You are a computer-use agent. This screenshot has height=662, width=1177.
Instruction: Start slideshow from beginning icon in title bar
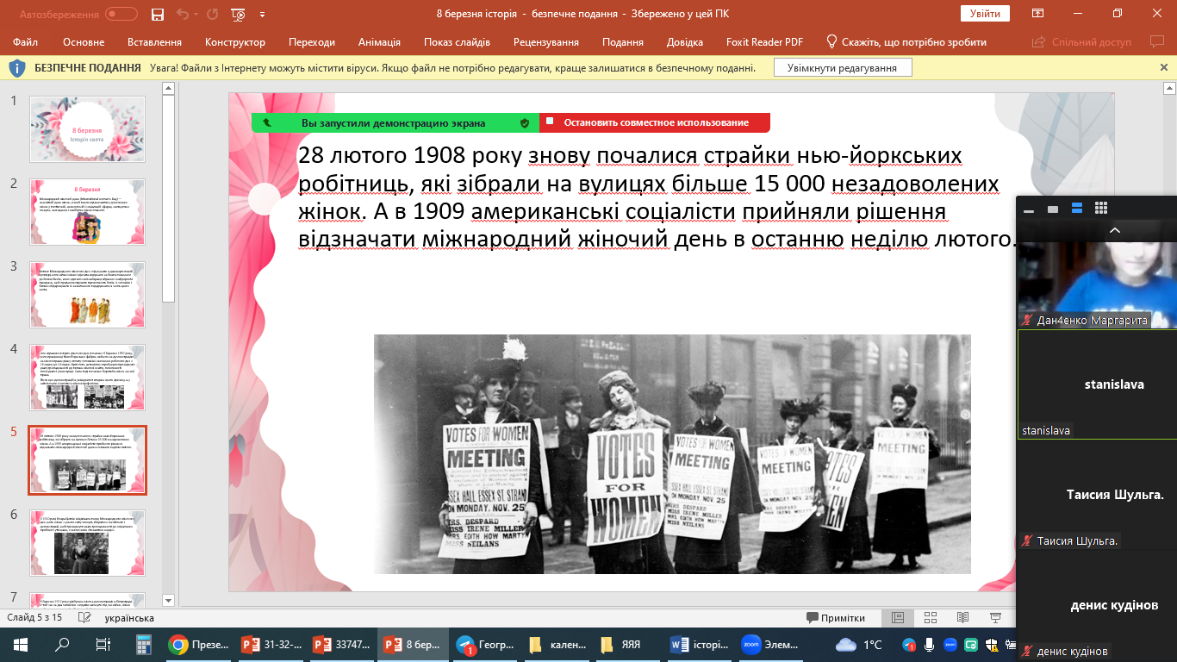(239, 14)
